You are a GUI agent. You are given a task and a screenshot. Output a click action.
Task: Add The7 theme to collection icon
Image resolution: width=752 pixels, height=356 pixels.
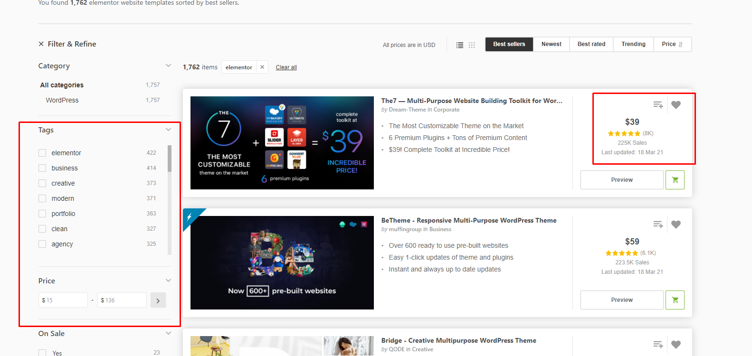click(x=658, y=105)
